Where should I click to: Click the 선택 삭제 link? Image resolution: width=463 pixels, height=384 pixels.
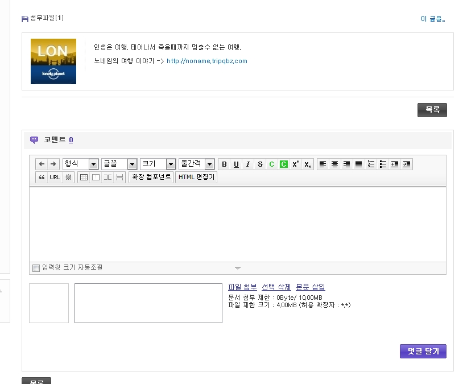click(x=276, y=287)
